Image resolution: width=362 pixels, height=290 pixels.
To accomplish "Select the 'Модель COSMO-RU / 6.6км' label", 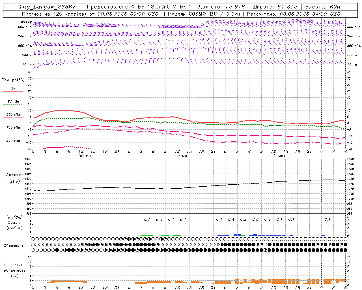I will click(204, 14).
